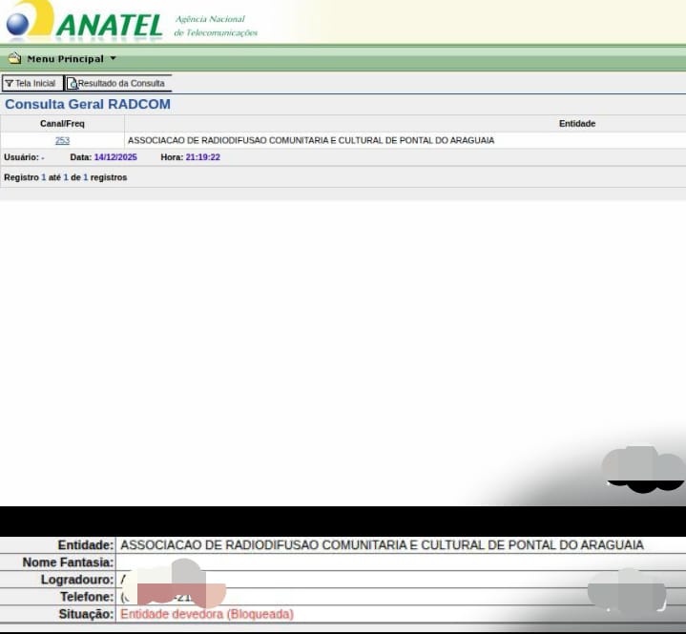Select the Resultado da Consulta tab
The image size is (686, 634).
click(x=120, y=84)
